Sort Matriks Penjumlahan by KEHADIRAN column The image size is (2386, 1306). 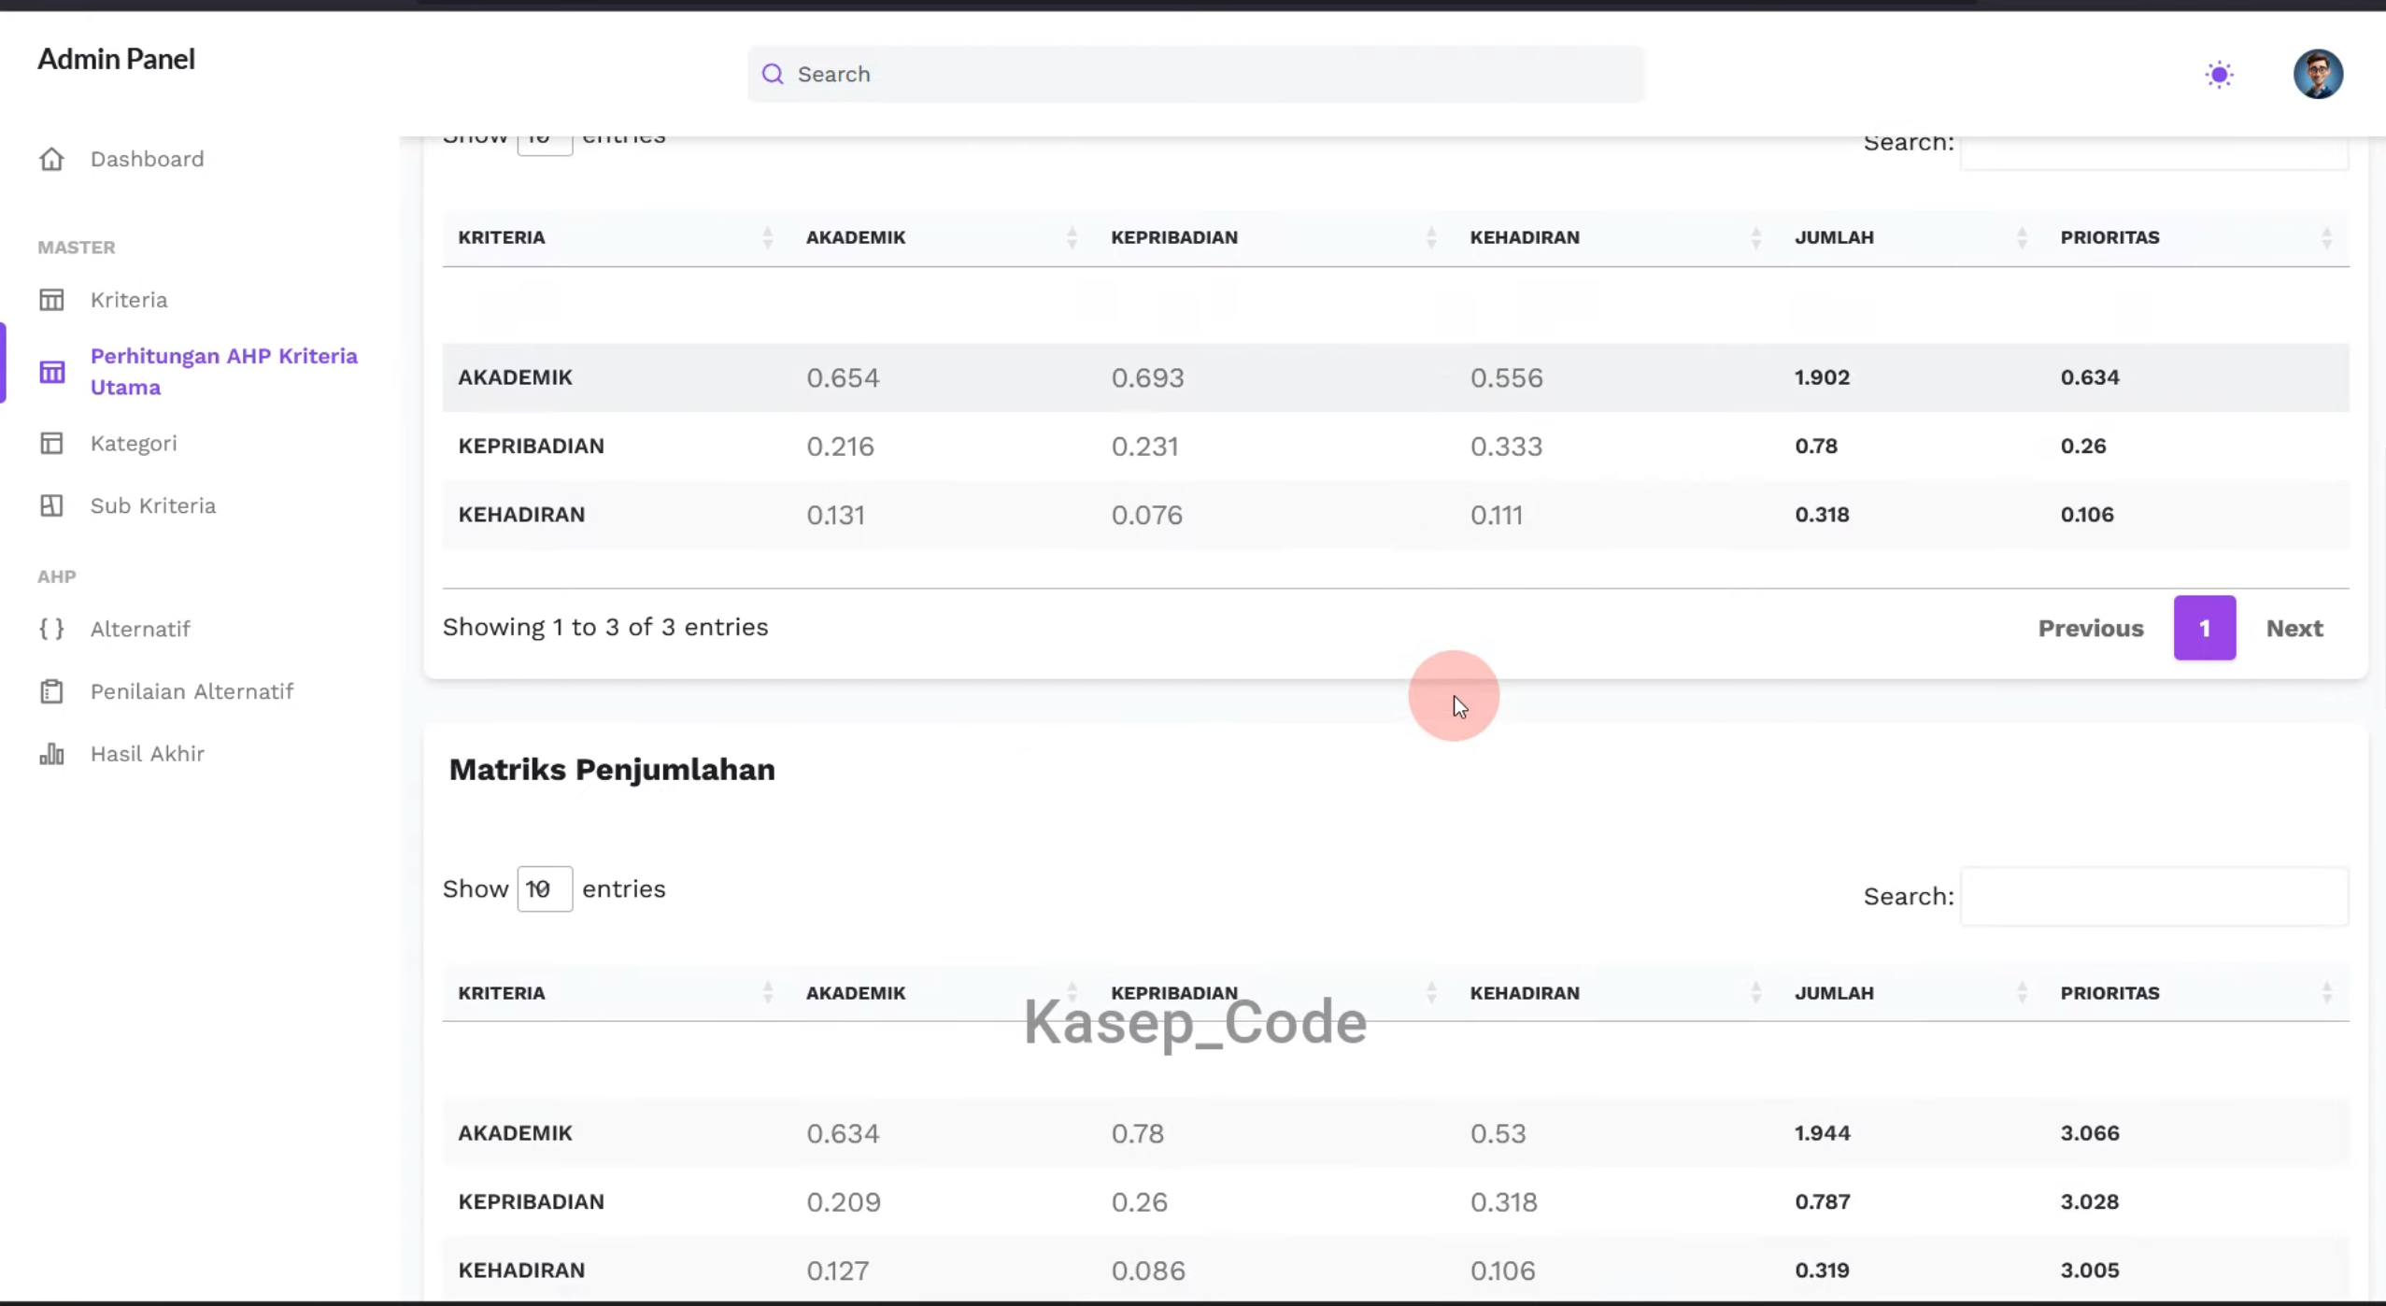click(x=1755, y=992)
